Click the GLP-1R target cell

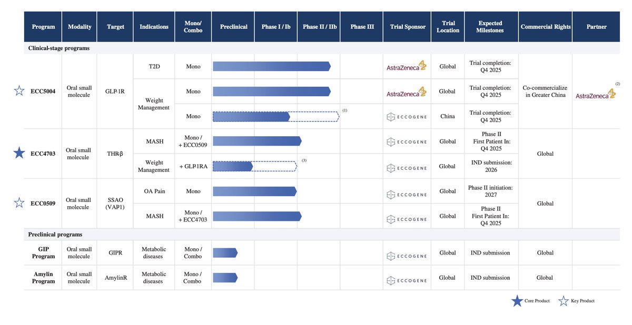tap(116, 92)
